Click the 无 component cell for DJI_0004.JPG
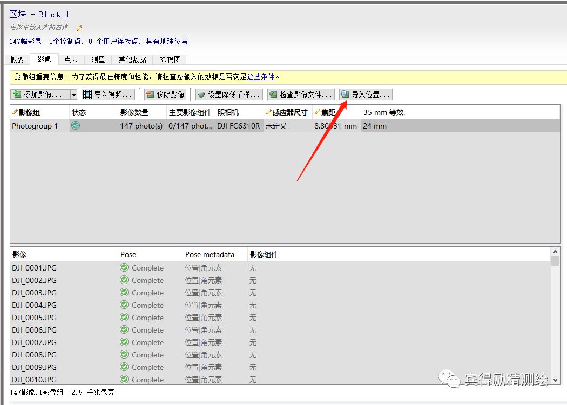Viewport: 567px width, 405px height. pos(253,305)
